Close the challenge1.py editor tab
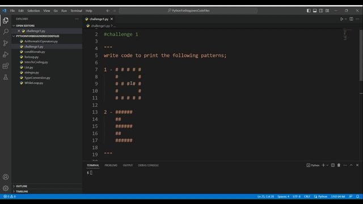The width and height of the screenshot is (363, 204). pyautogui.click(x=112, y=19)
